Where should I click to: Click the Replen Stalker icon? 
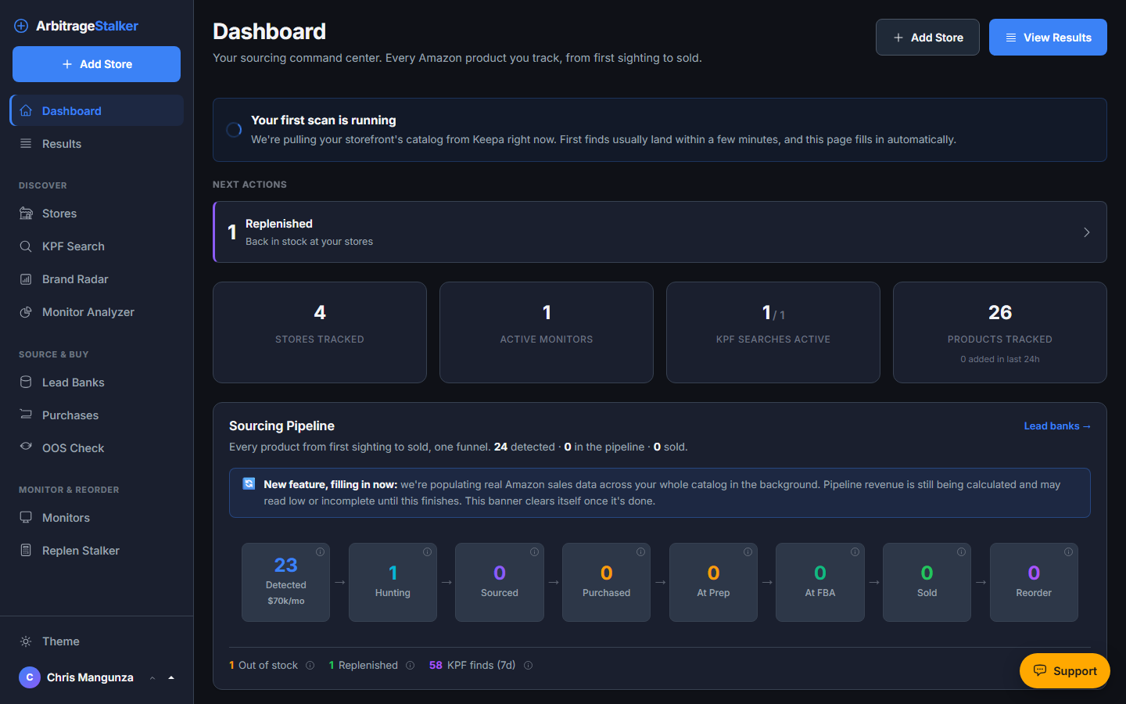(x=26, y=551)
